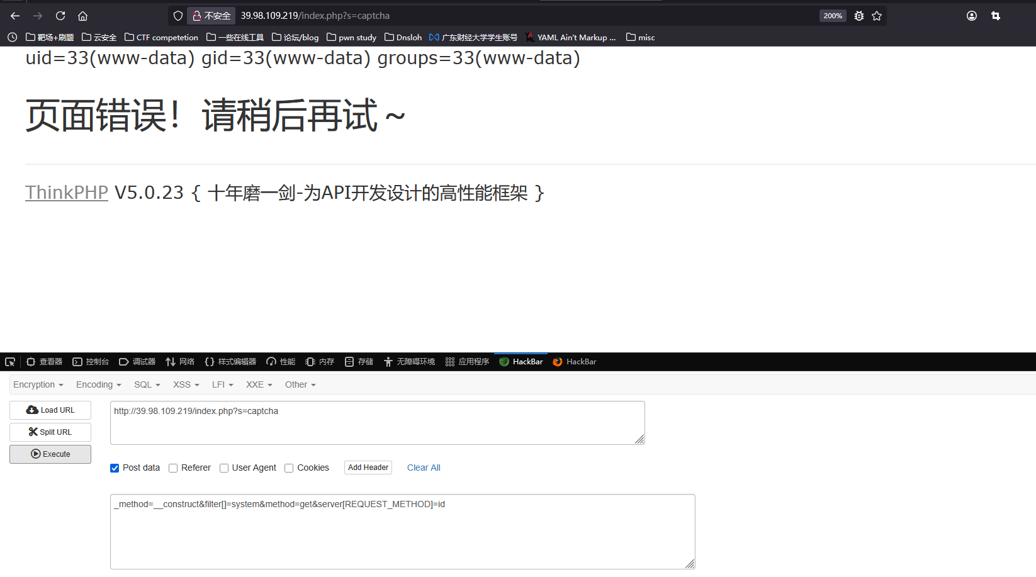Click the browser forward arrow
Image resolution: width=1036 pixels, height=577 pixels.
coord(38,16)
